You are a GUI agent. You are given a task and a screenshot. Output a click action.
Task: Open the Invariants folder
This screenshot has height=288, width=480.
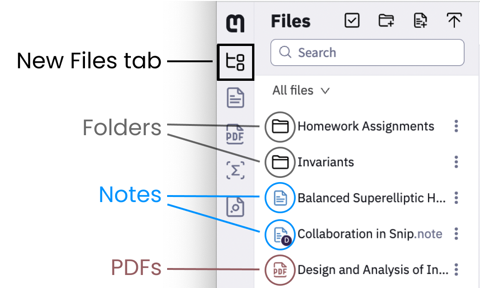tap(325, 162)
